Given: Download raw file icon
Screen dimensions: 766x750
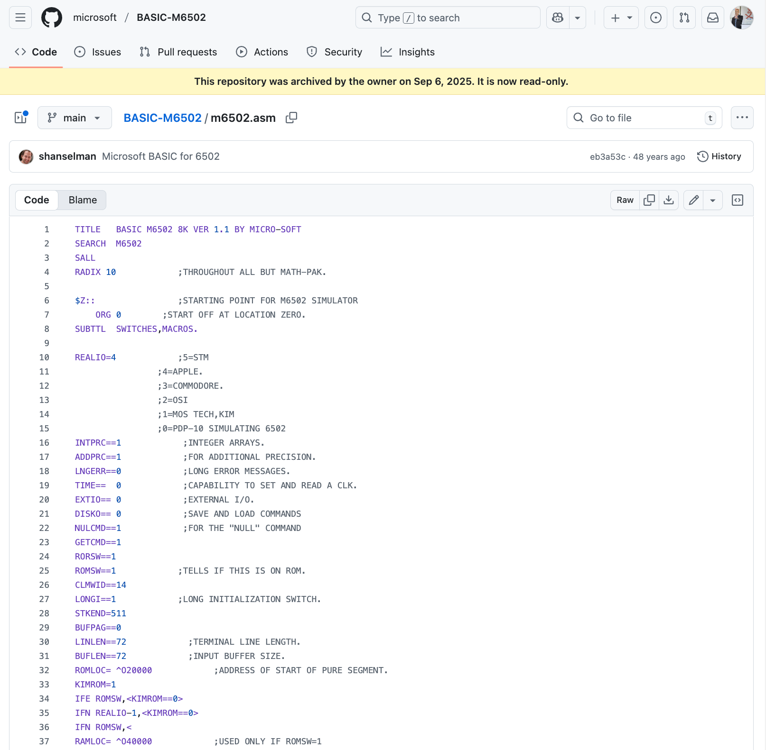Looking at the screenshot, I should pyautogui.click(x=669, y=200).
